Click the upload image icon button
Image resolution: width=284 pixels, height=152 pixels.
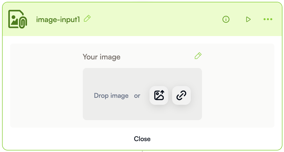(159, 95)
